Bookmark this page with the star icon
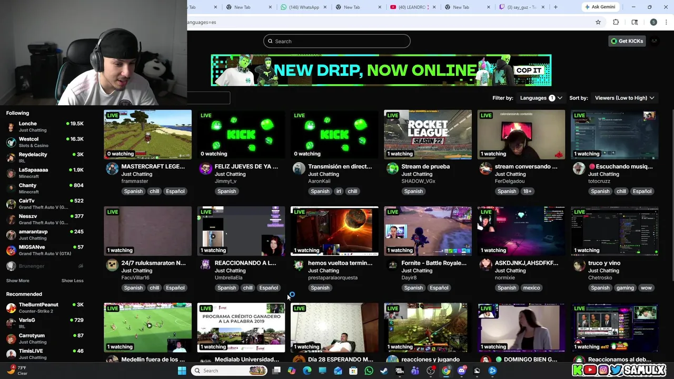The image size is (674, 379). (598, 22)
